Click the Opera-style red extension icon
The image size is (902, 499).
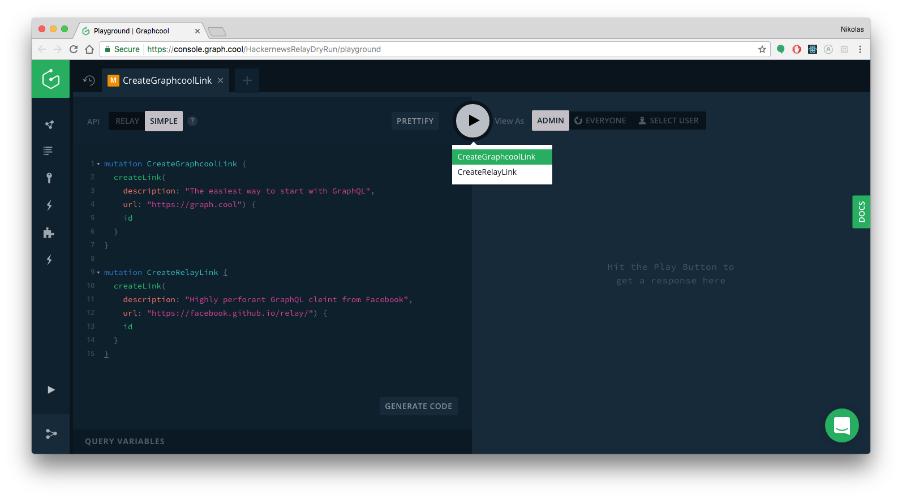click(797, 49)
